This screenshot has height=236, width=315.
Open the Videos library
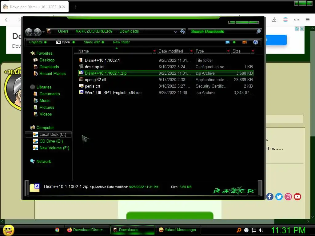(46, 114)
